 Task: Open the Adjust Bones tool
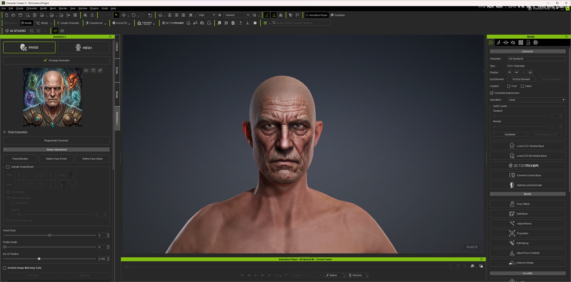point(528,224)
